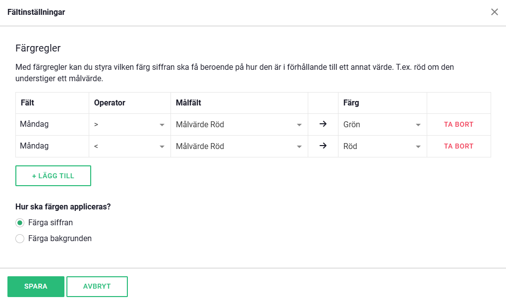This screenshot has width=506, height=303.
Task: Open the operator dropdown showing "<"
Action: [x=129, y=147]
